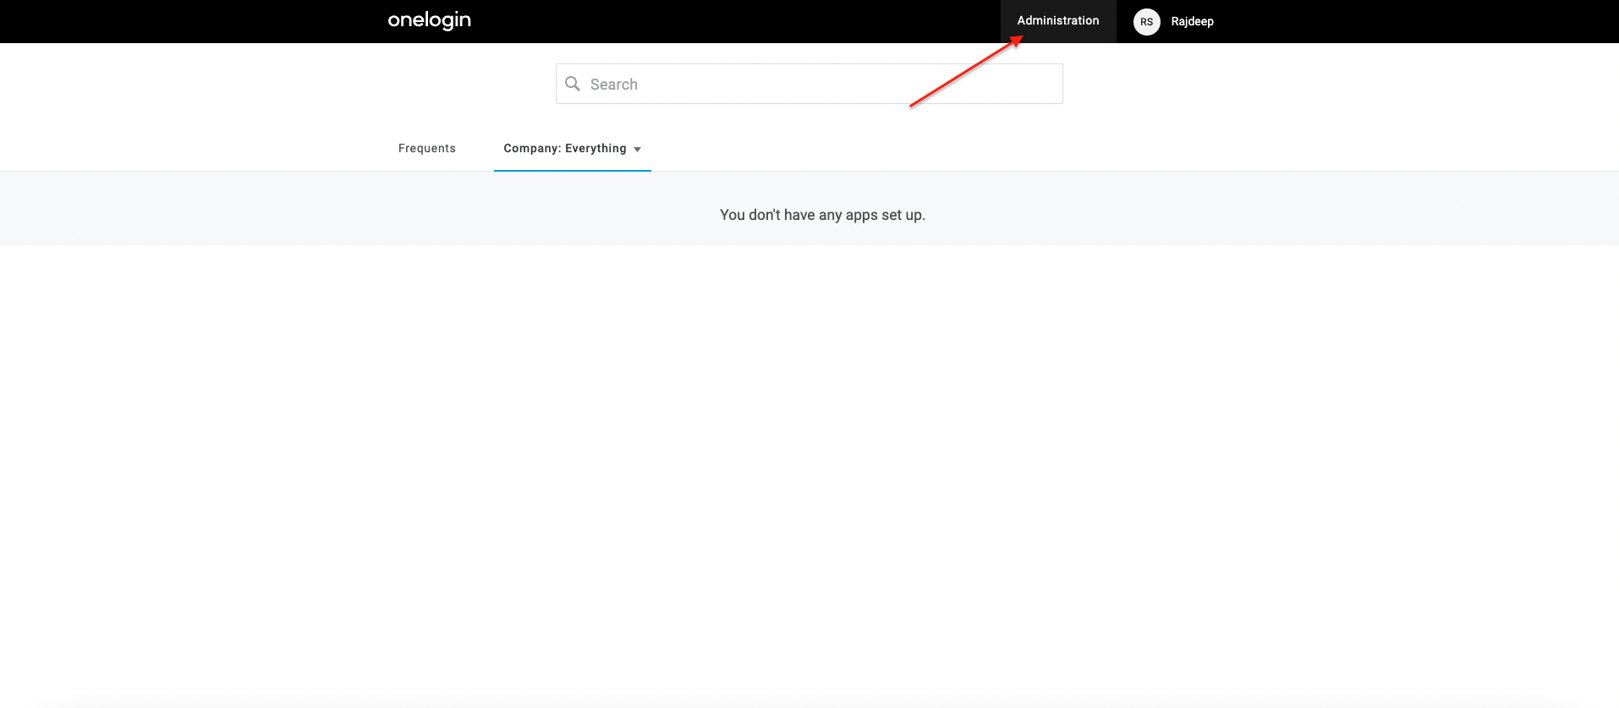This screenshot has height=708, width=1619.
Task: Click the red arrow annotation tip
Action: 1020,38
